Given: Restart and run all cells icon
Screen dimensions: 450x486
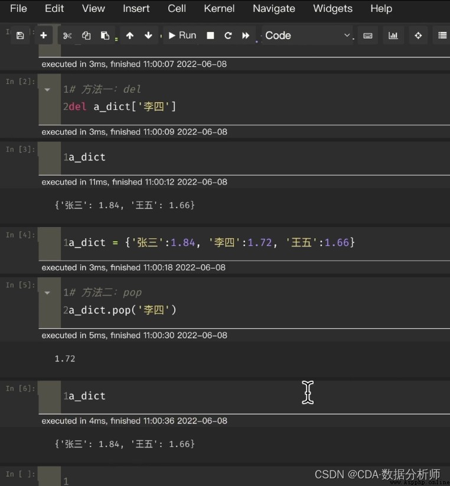Looking at the screenshot, I should [246, 35].
